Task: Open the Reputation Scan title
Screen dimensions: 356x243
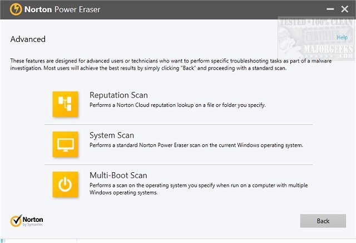Action: [x=118, y=95]
